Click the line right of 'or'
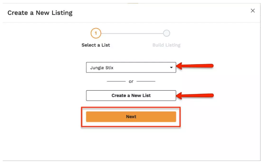The image size is (264, 164). tap(146, 81)
